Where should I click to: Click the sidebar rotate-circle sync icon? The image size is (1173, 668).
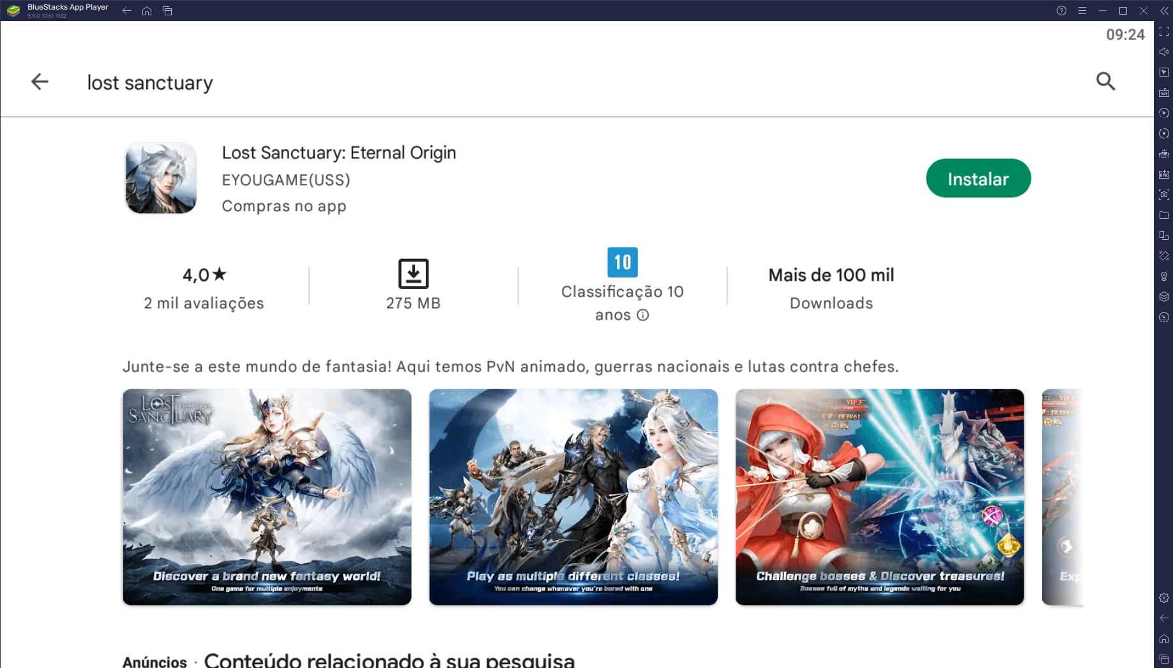[1164, 133]
